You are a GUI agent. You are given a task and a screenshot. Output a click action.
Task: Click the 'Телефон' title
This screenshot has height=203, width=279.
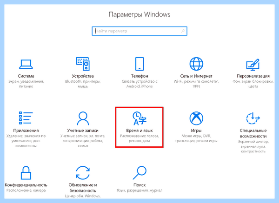[x=139, y=76]
